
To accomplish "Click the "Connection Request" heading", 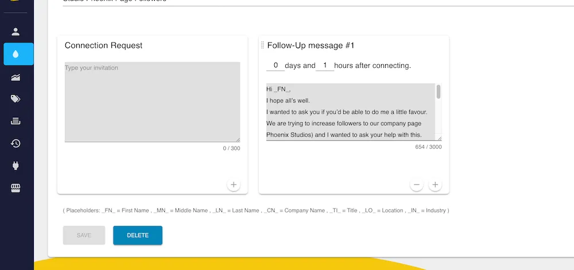I will tap(103, 45).
